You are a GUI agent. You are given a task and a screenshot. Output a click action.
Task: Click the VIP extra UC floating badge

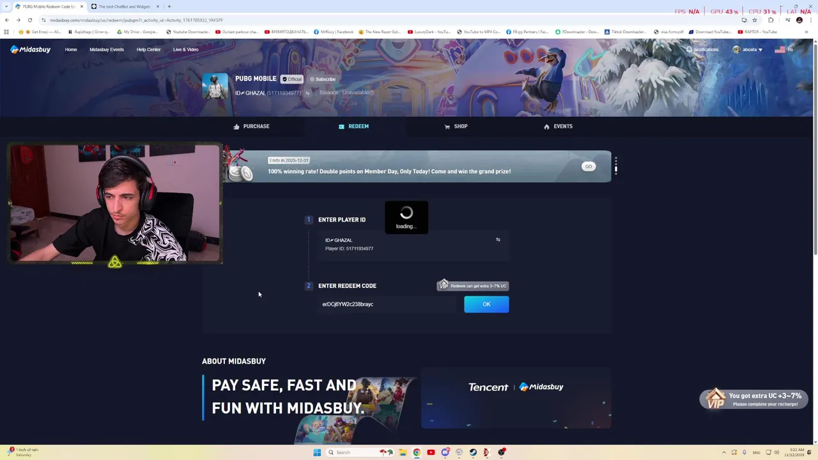pos(754,399)
